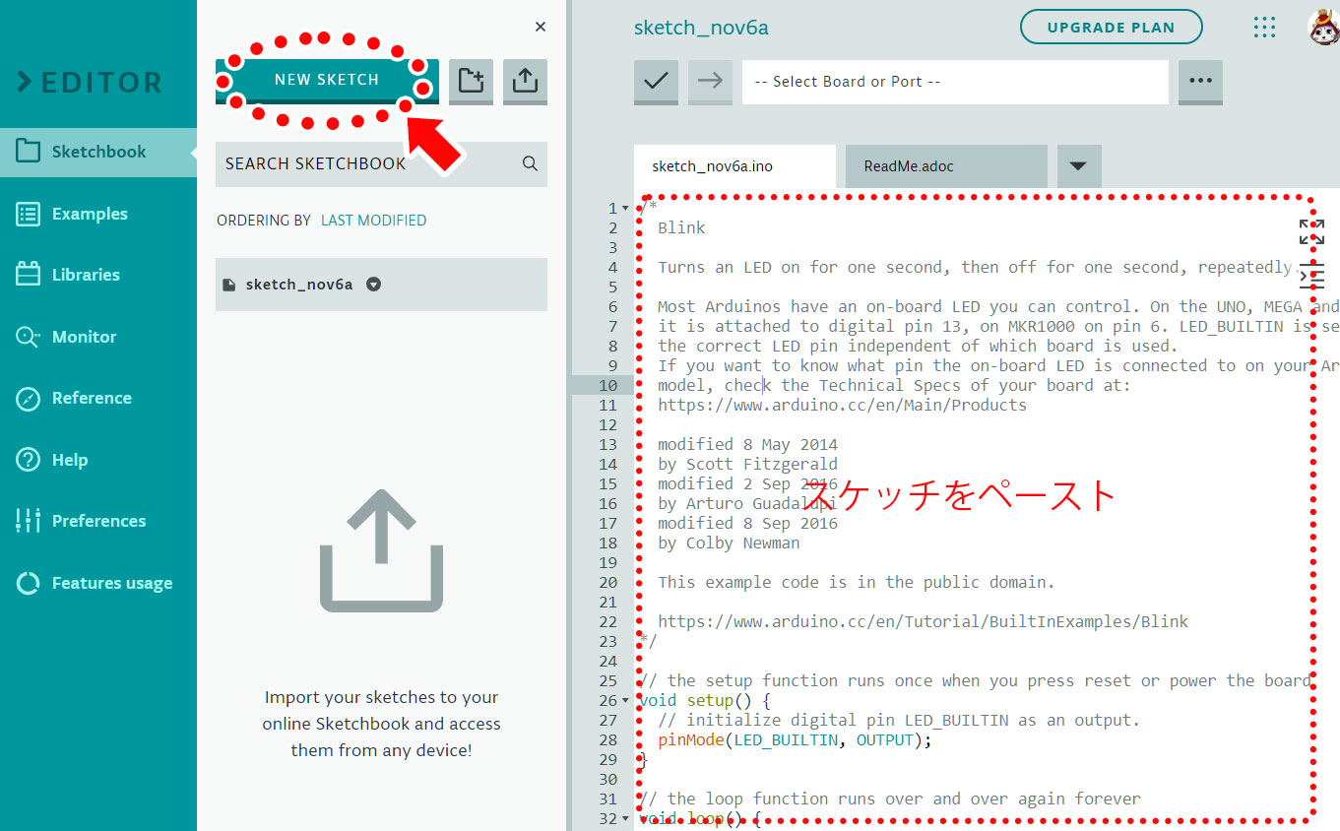Click the EDITOR logo
This screenshot has height=831, width=1340.
90,83
